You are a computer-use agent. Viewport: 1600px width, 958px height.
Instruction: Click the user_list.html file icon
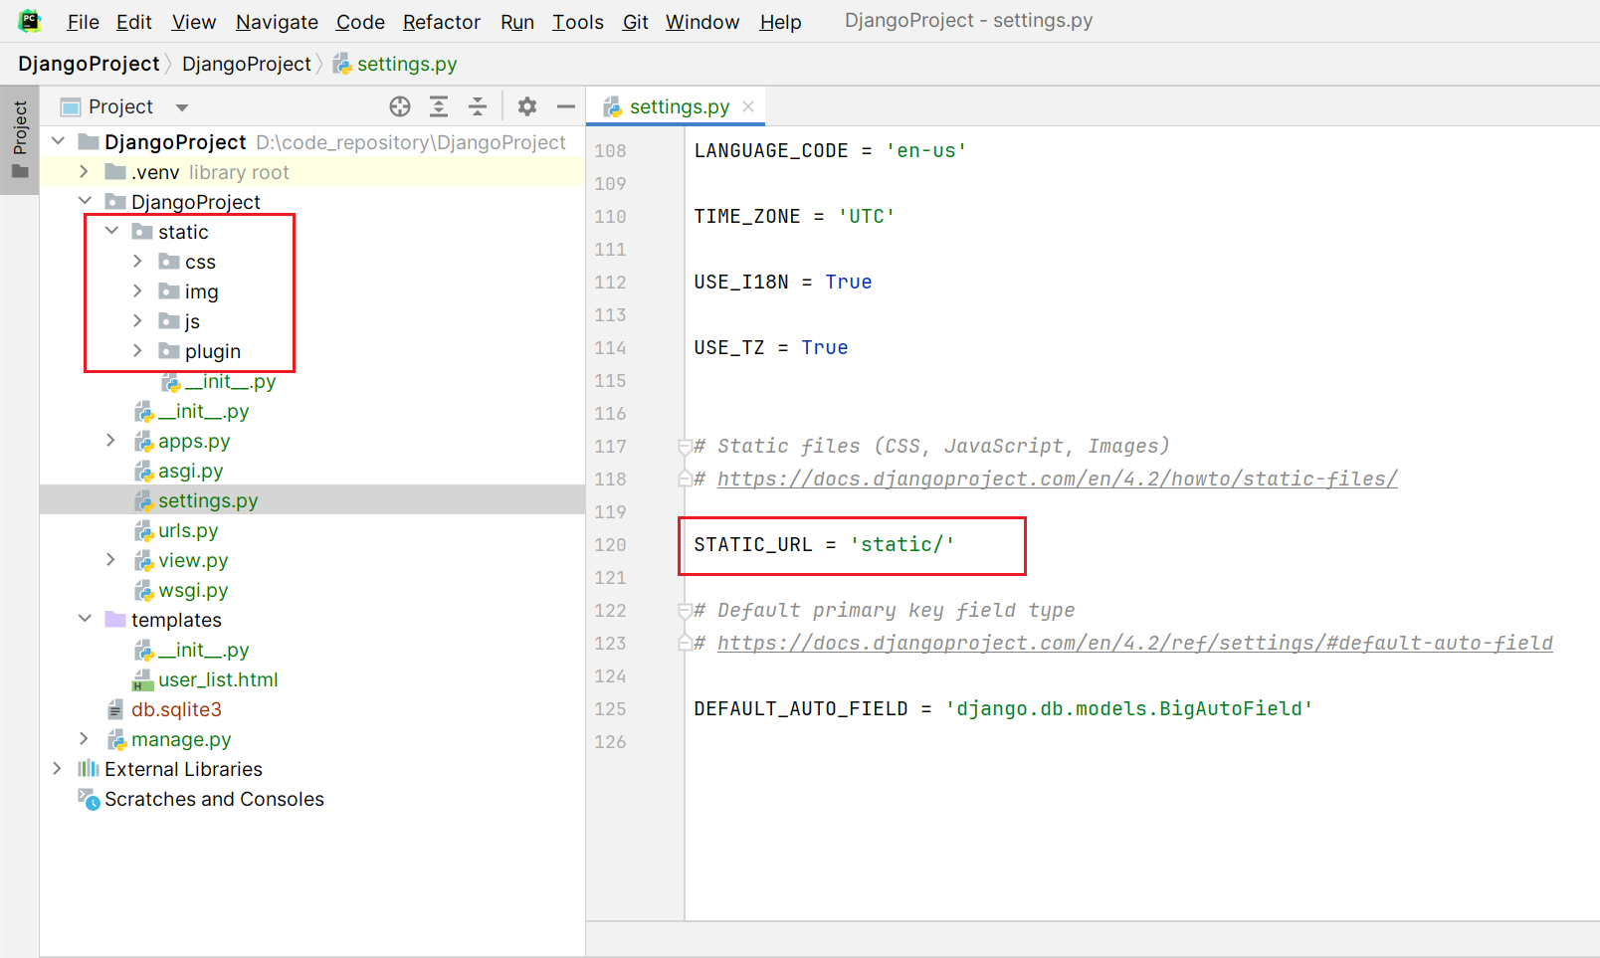click(x=143, y=680)
